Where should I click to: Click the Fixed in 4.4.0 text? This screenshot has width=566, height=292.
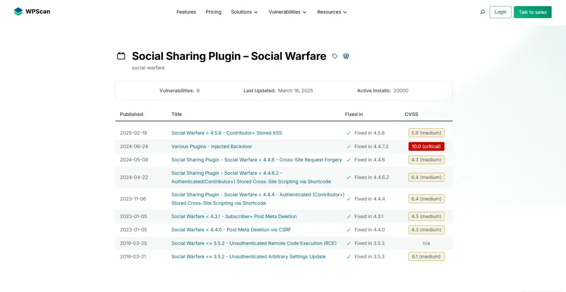click(x=370, y=230)
